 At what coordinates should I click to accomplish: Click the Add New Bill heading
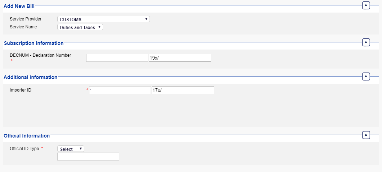[19, 6]
